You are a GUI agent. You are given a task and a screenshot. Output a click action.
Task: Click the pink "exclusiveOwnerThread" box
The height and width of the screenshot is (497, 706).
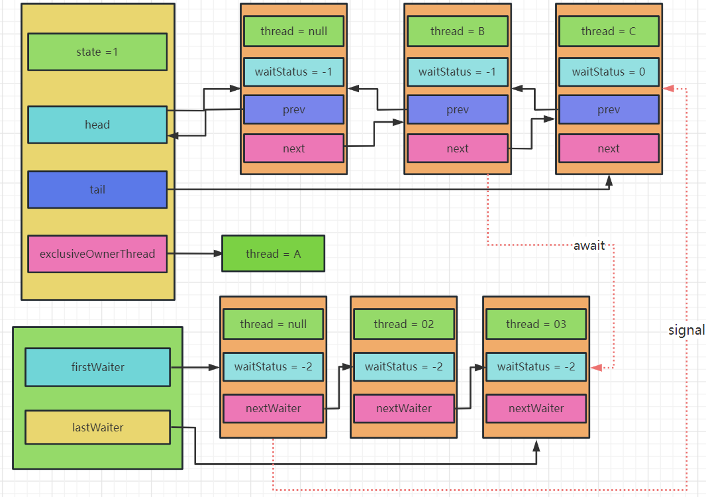pos(97,254)
